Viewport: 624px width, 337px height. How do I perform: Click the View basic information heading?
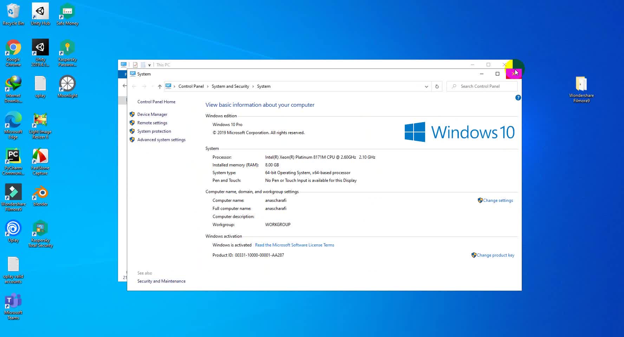pos(260,105)
